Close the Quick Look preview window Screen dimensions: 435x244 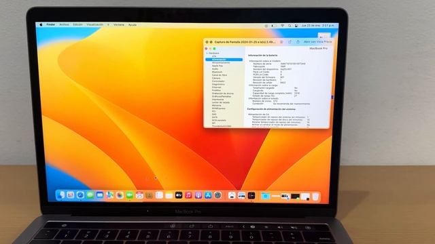coord(207,42)
